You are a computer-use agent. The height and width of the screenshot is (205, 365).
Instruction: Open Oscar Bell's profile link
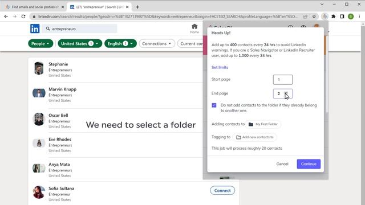click(x=58, y=115)
